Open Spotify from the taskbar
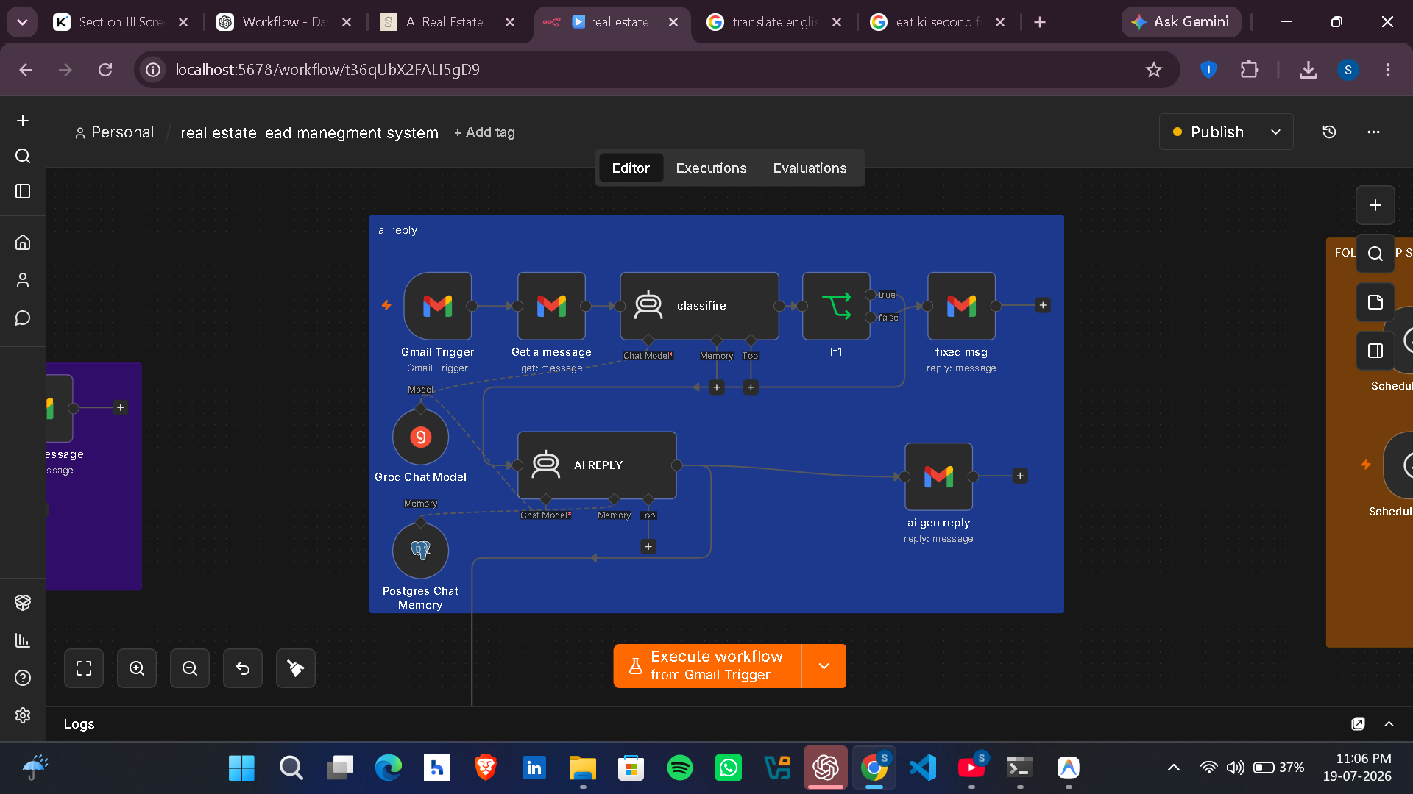 [680, 768]
